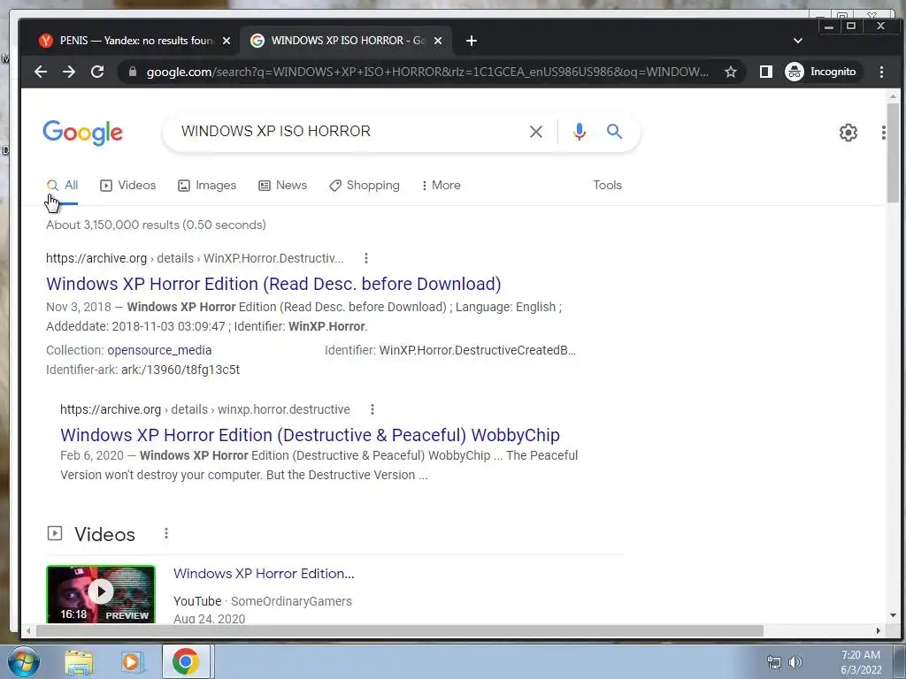
Task: Open options dots next to Videos heading
Action: (165, 533)
